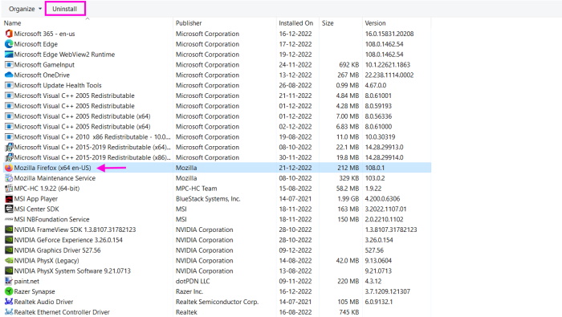Select the Realtek Ethernet Controller Driver icon
The height and width of the screenshot is (317, 562).
coord(9,312)
